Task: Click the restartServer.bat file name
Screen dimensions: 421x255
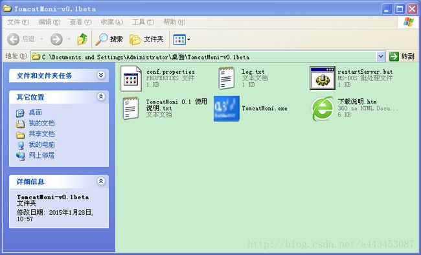Action: click(365, 72)
